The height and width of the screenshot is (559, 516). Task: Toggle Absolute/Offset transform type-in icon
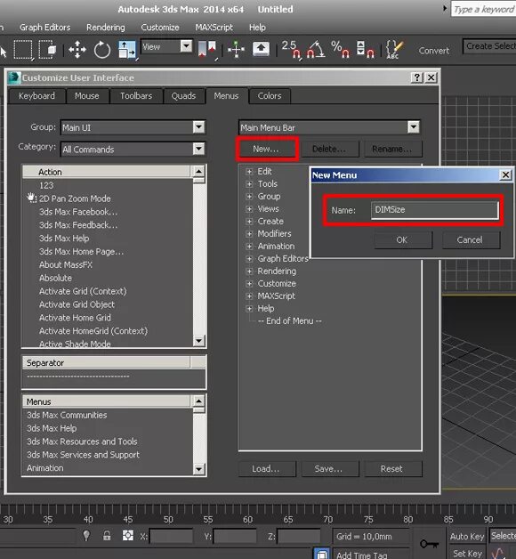point(127,536)
